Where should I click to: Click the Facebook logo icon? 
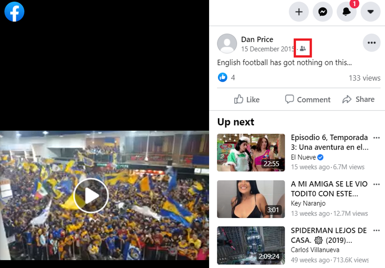(x=14, y=12)
